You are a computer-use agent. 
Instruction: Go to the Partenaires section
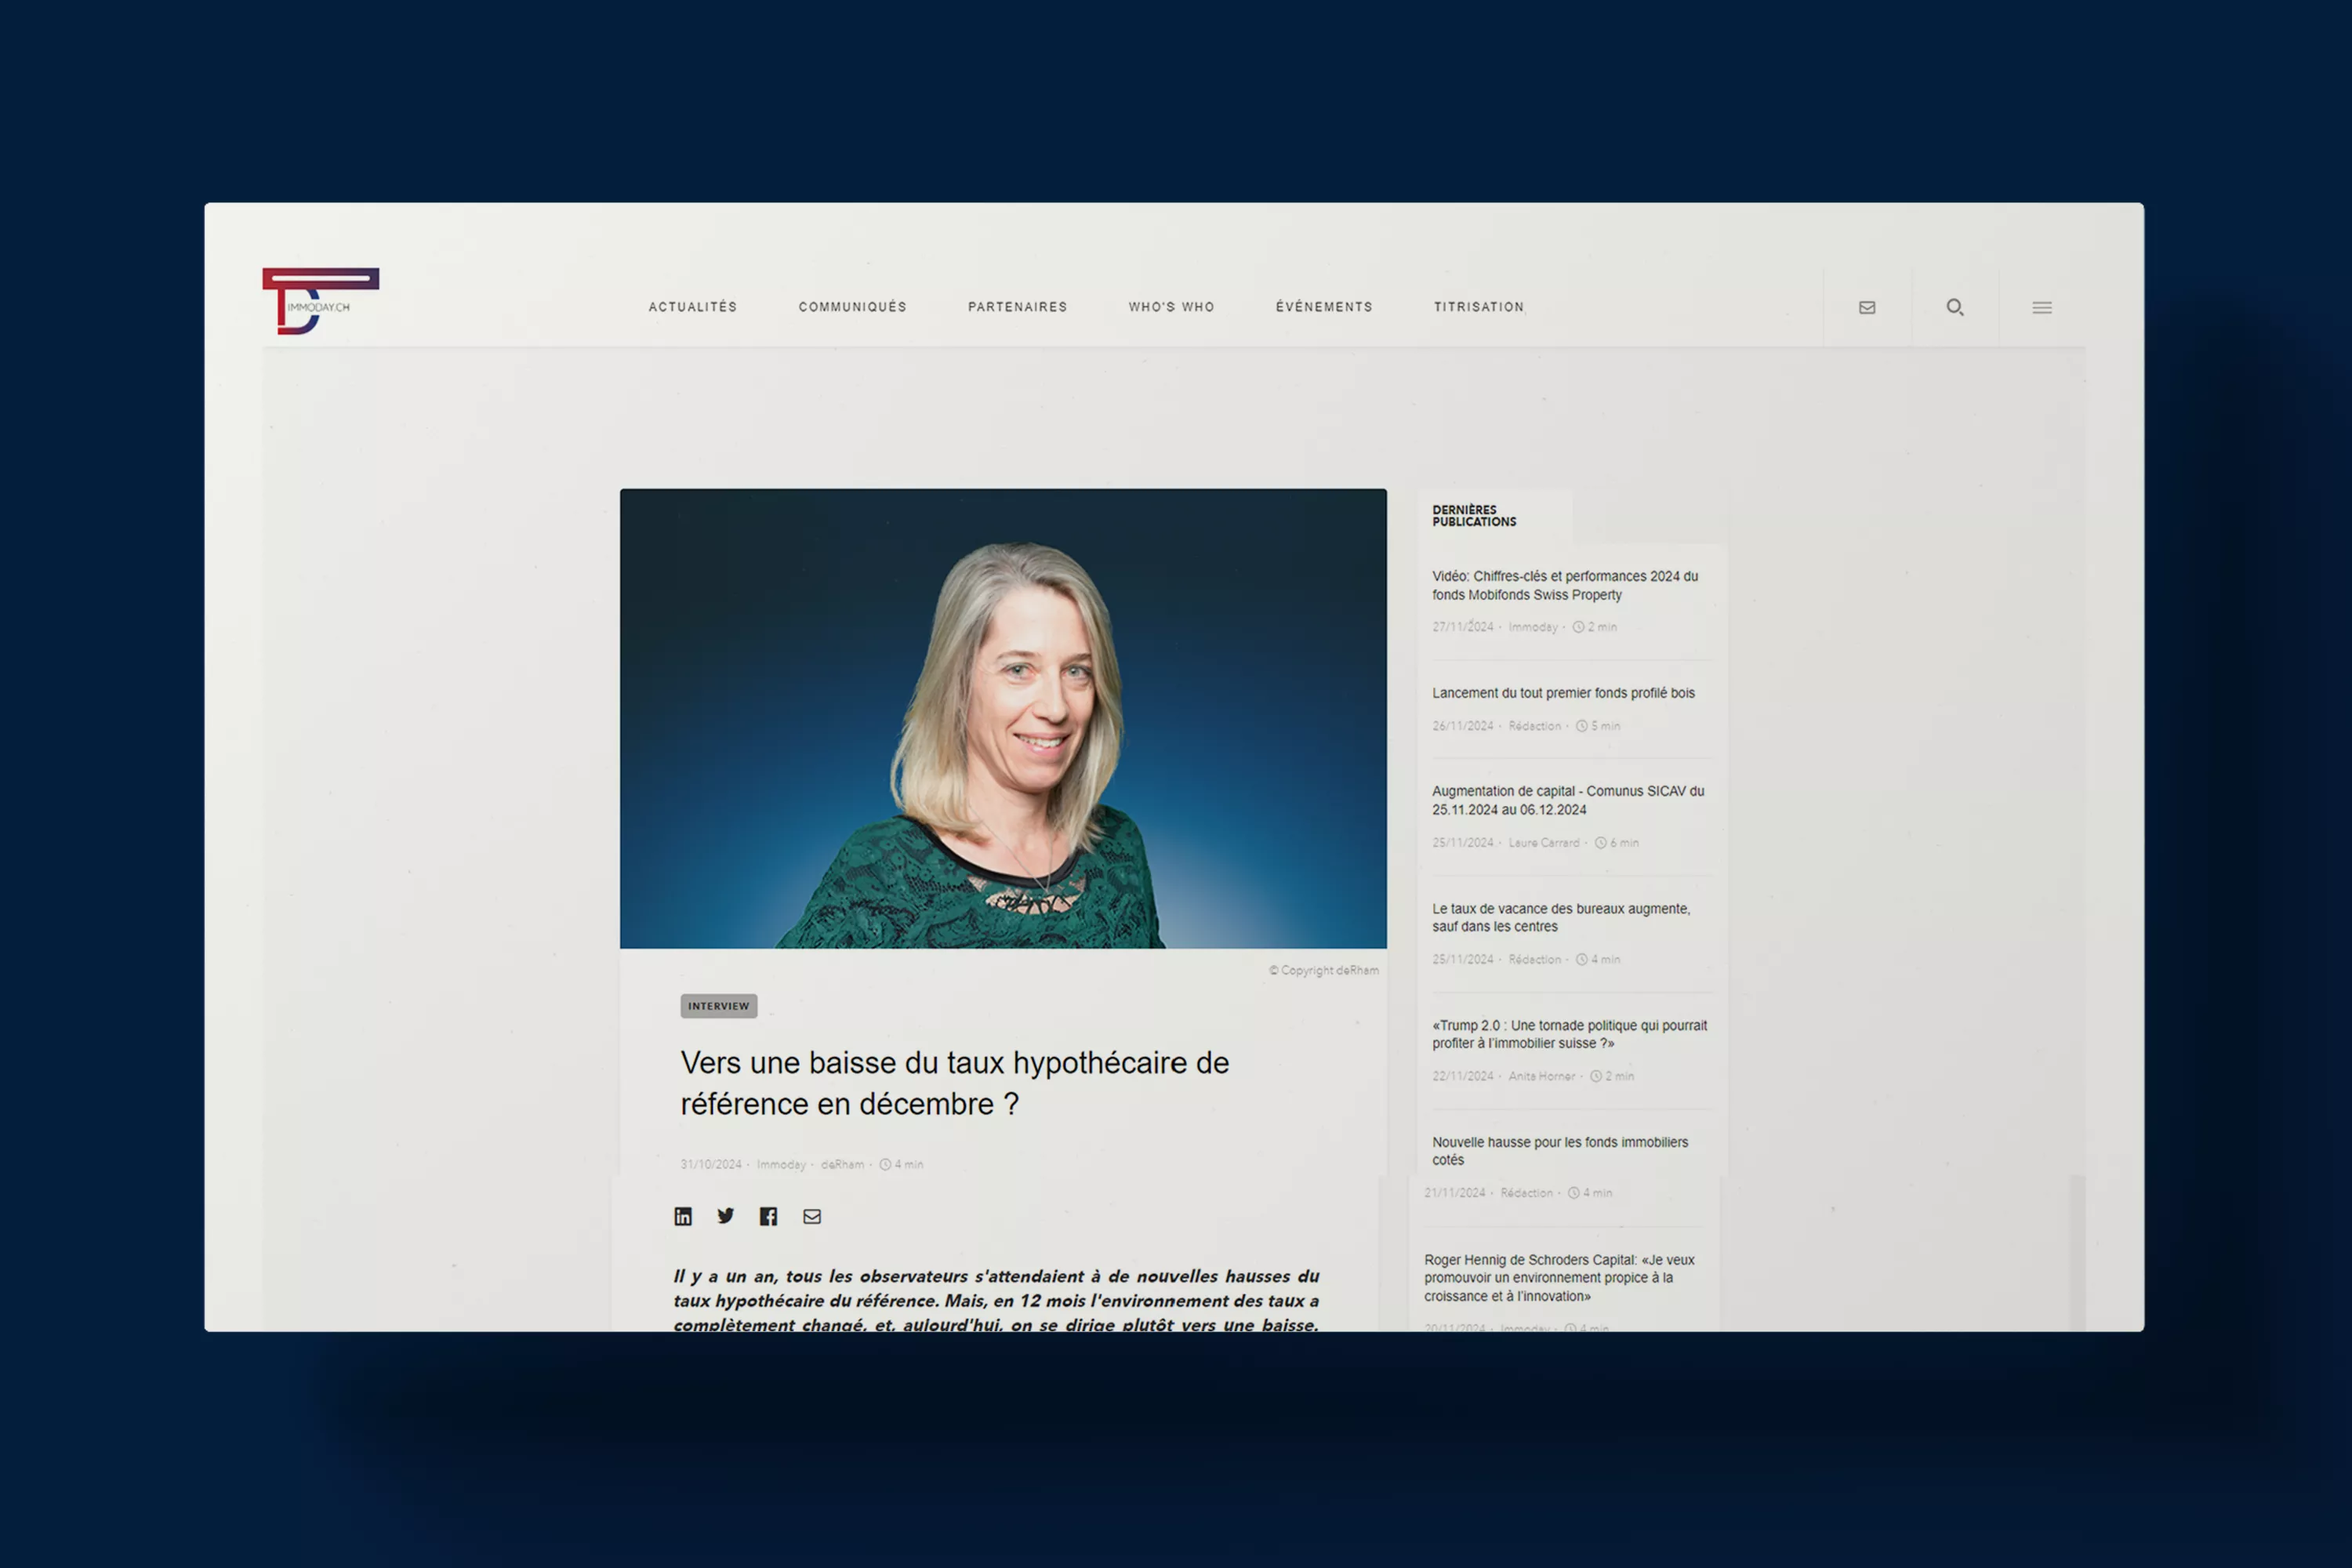[1018, 307]
